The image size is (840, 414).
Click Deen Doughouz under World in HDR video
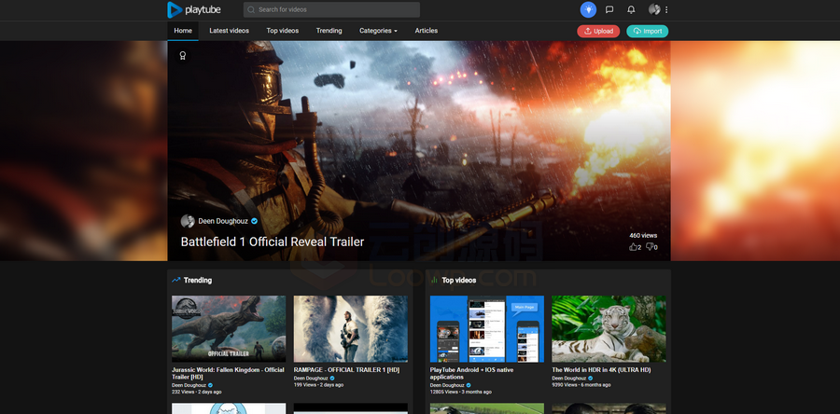pos(569,379)
